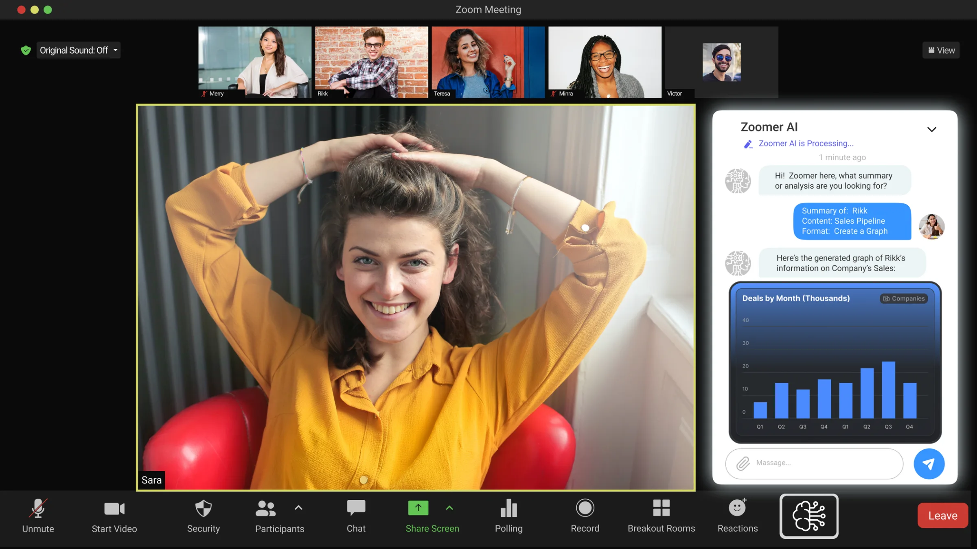Click the Zoomer bot avatar beside greeting
The image size is (977, 549).
[x=738, y=181]
